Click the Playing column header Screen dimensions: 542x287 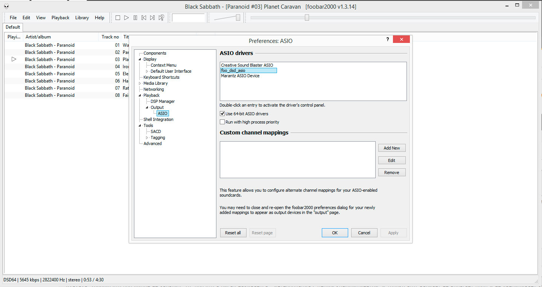tap(14, 37)
